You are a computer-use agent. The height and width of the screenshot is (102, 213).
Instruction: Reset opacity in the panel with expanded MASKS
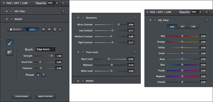tap(63, 3)
